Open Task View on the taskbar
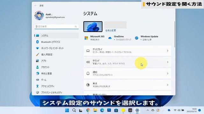 click(x=81, y=110)
